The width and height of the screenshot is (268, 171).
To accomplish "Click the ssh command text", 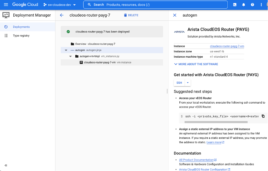I will pos(222,117).
